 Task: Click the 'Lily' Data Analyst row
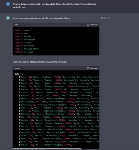pos(59,142)
